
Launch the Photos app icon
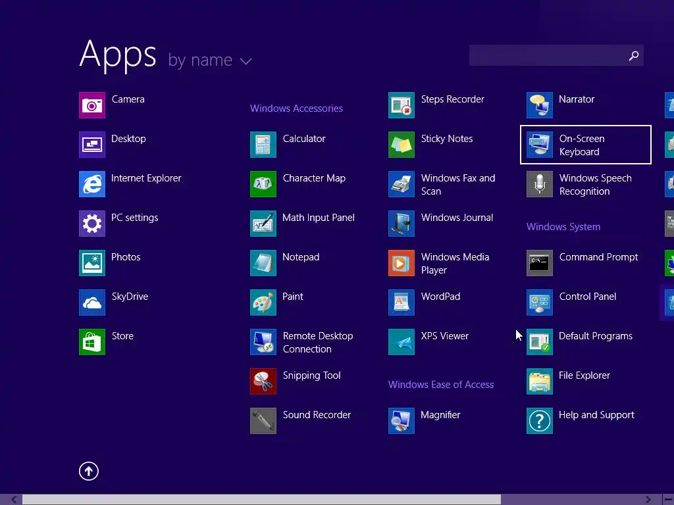coord(92,263)
